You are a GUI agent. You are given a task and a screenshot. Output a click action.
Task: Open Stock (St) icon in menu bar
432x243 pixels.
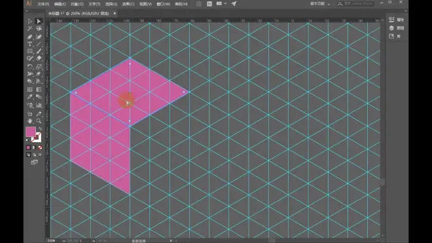point(209,4)
